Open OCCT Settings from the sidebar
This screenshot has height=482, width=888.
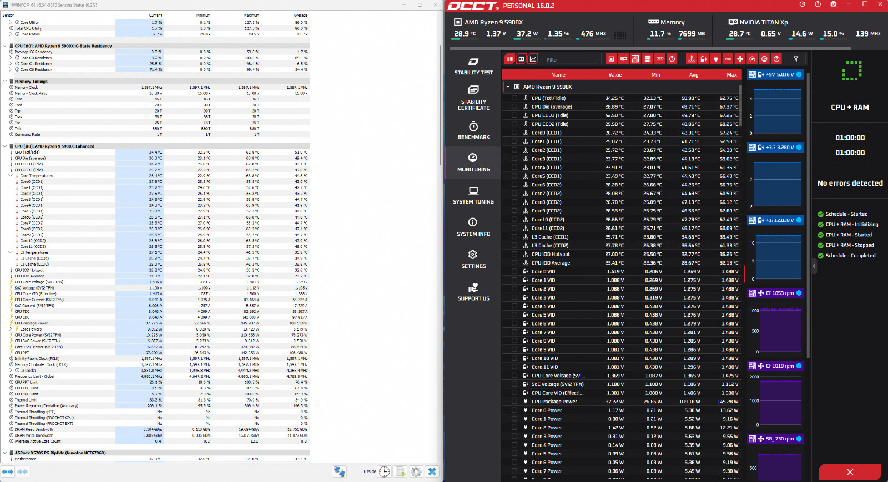[473, 259]
